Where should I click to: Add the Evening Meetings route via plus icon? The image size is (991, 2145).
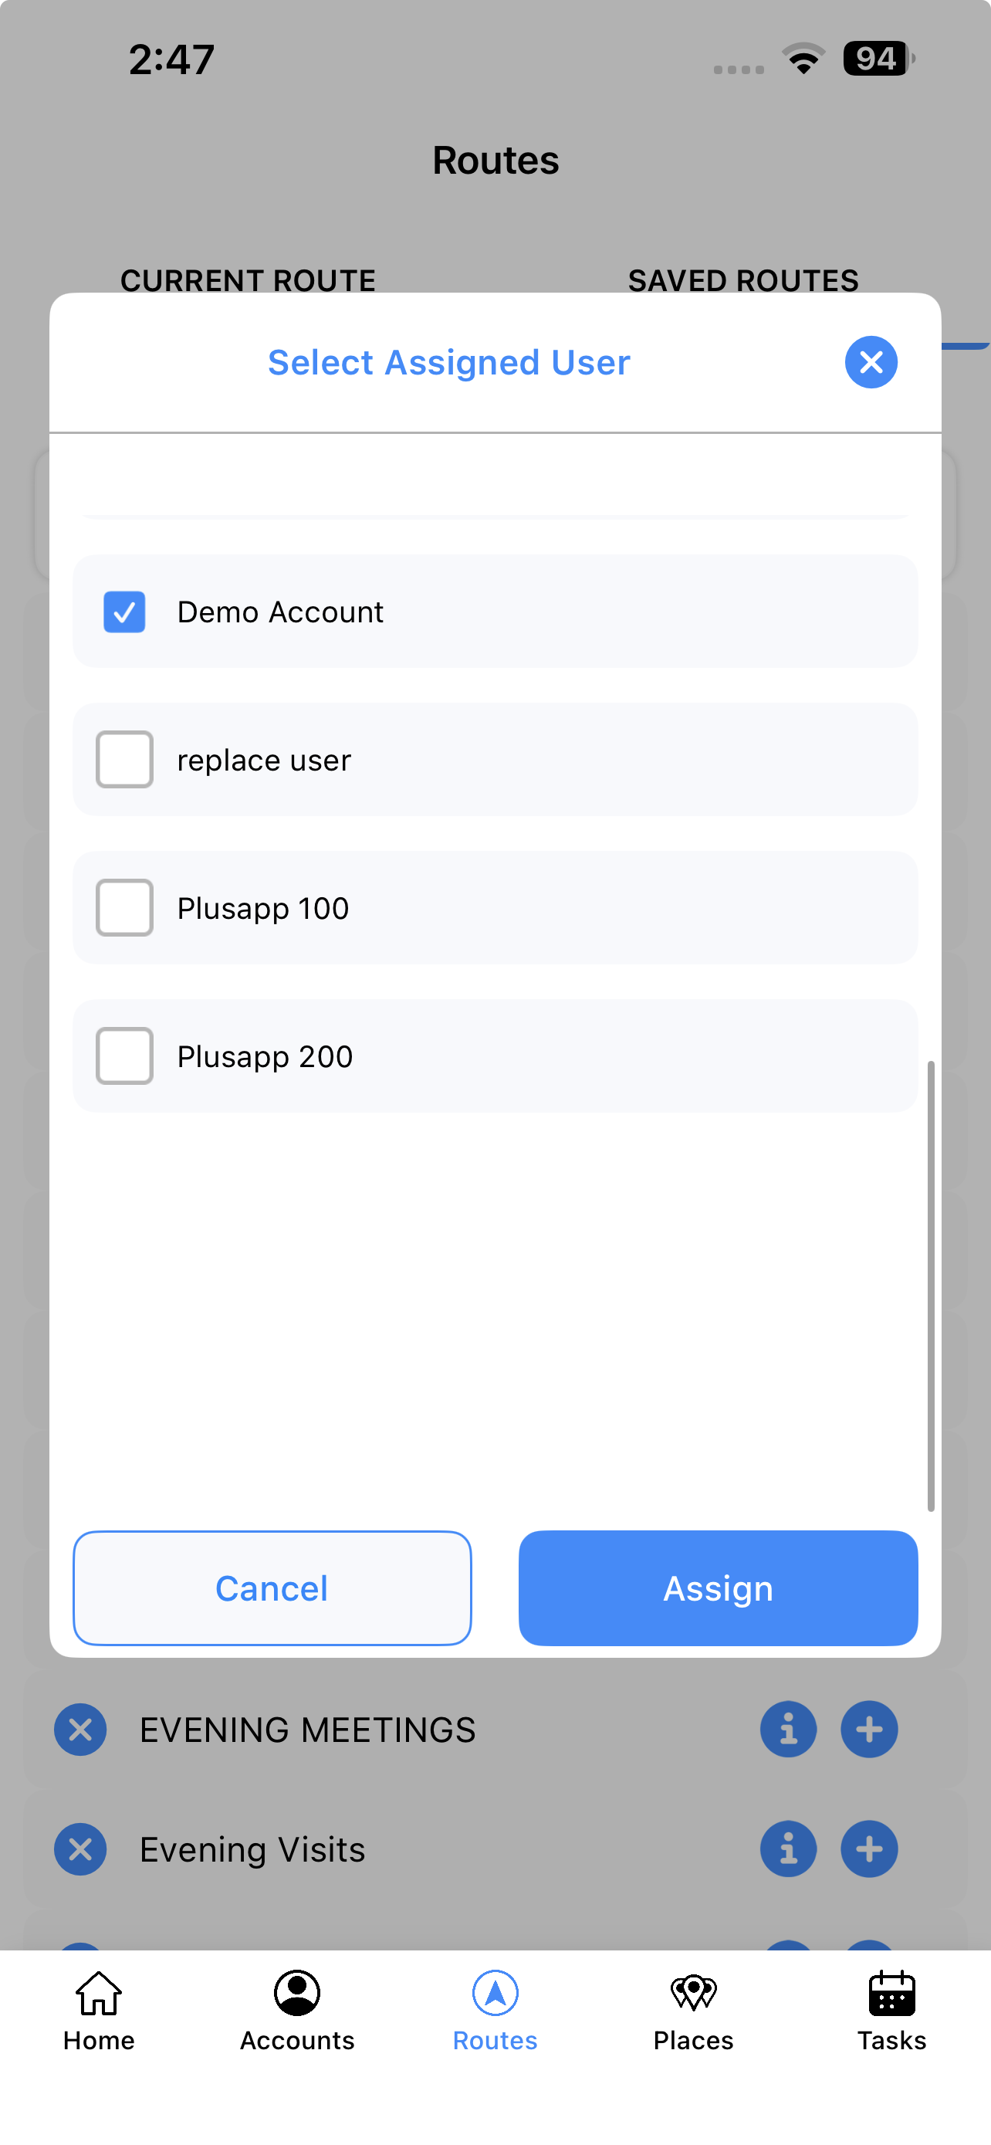coord(870,1730)
